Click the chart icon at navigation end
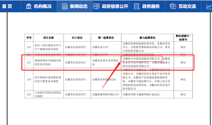Screen dimensions: 212x125 [209, 7]
